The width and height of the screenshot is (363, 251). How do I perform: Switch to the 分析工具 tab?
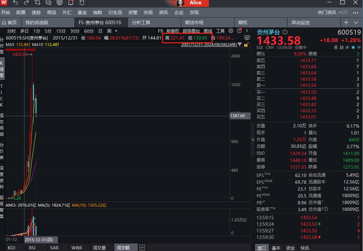tap(154, 23)
